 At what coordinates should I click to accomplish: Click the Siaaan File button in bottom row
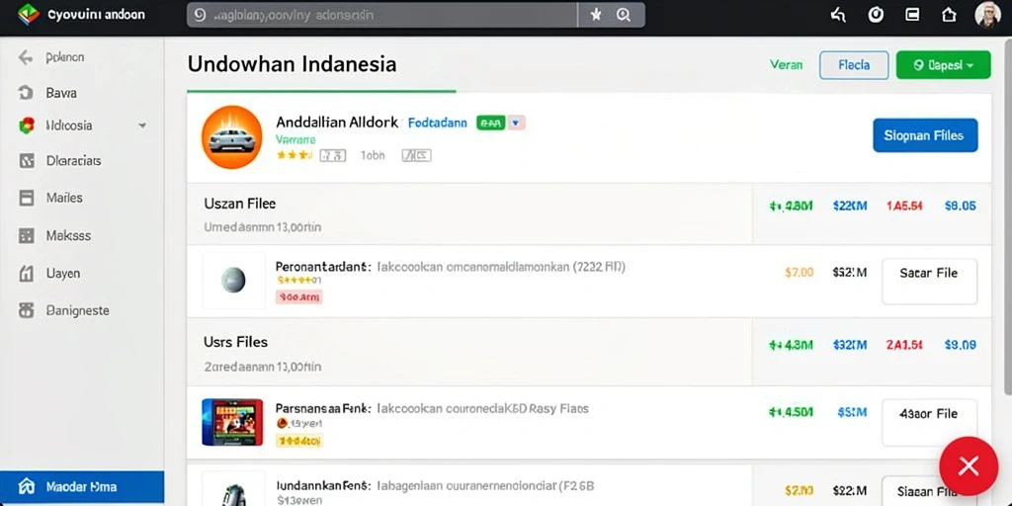(x=929, y=491)
